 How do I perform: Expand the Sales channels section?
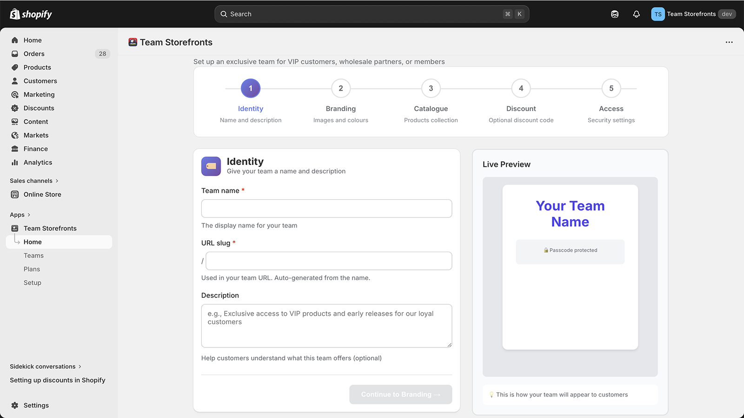click(33, 181)
